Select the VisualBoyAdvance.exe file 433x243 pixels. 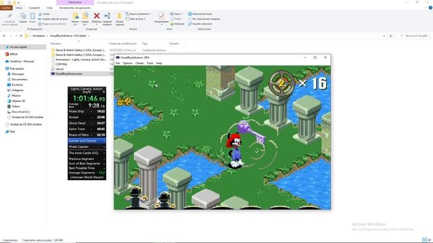click(x=69, y=74)
